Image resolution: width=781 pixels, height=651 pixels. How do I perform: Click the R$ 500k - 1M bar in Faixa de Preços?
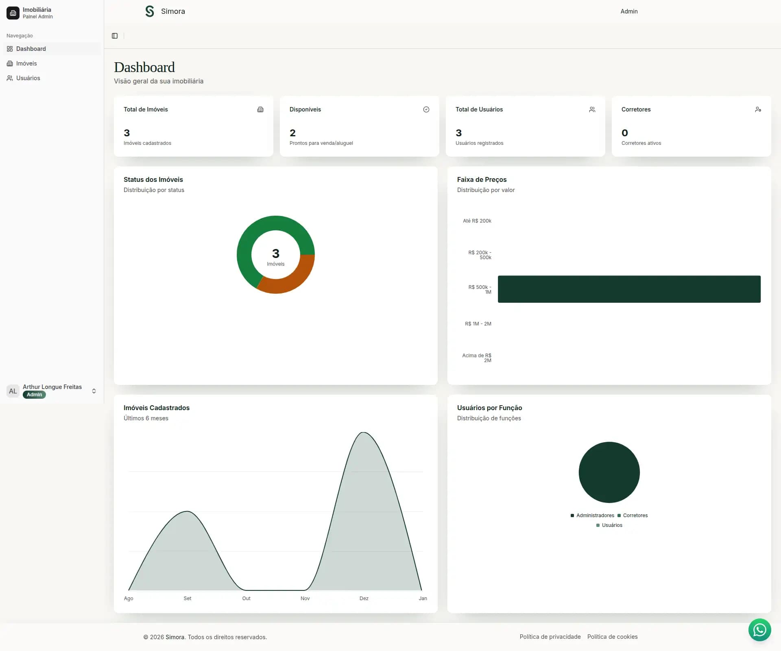pos(628,289)
